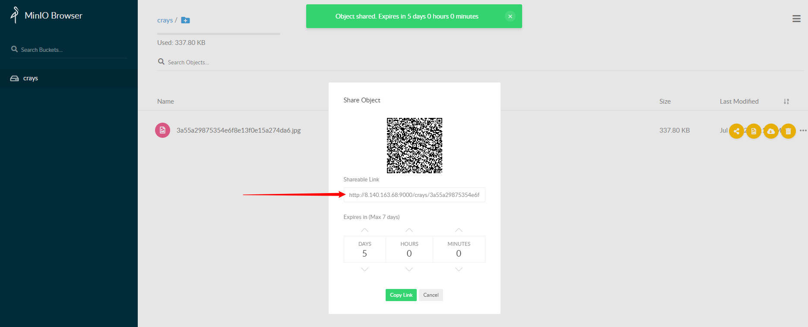Decrease the HOURS expiry value
This screenshot has width=808, height=327.
pyautogui.click(x=409, y=269)
